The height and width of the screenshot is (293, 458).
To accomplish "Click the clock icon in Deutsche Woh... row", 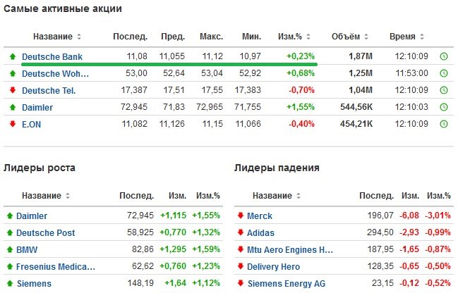I will (444, 73).
